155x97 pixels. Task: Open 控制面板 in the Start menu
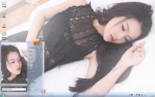tap(32, 71)
